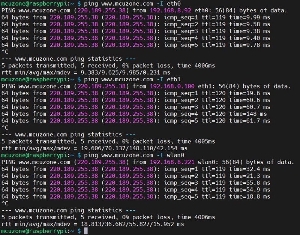This screenshot has height=235, width=300.
Task: Click the time=9.58 ms value
Action: tap(250, 24)
